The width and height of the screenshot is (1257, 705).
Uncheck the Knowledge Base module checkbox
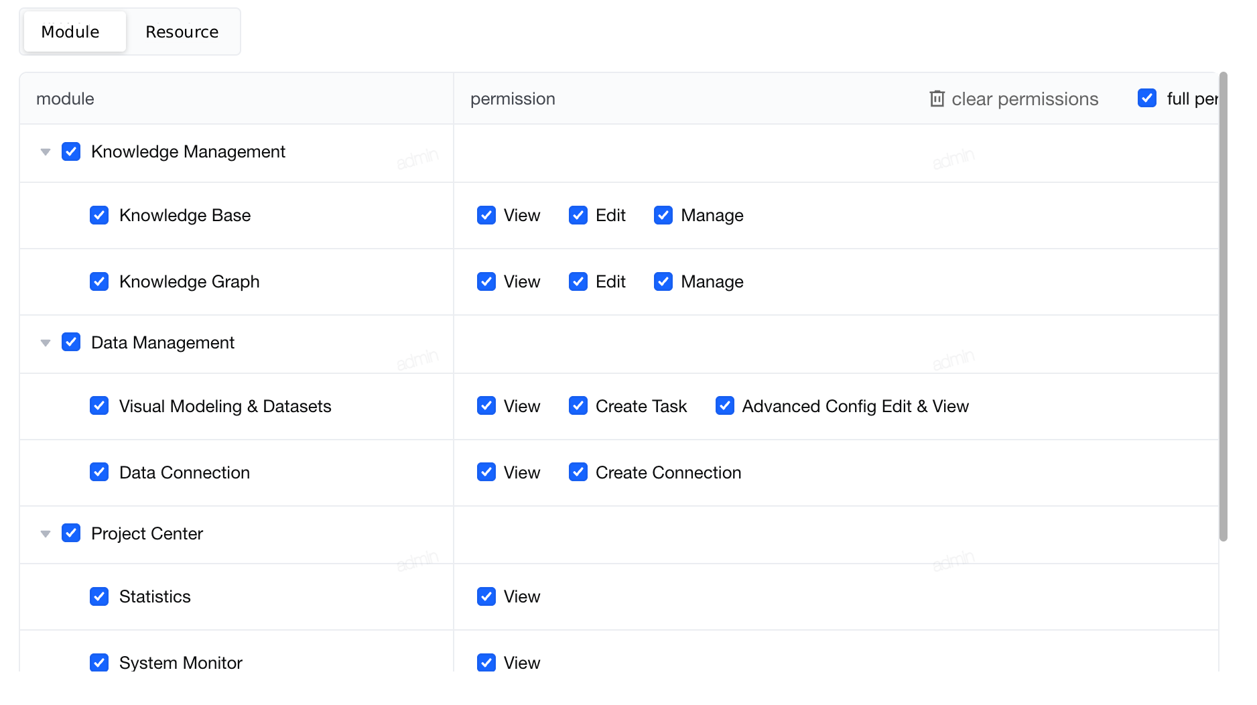click(99, 215)
